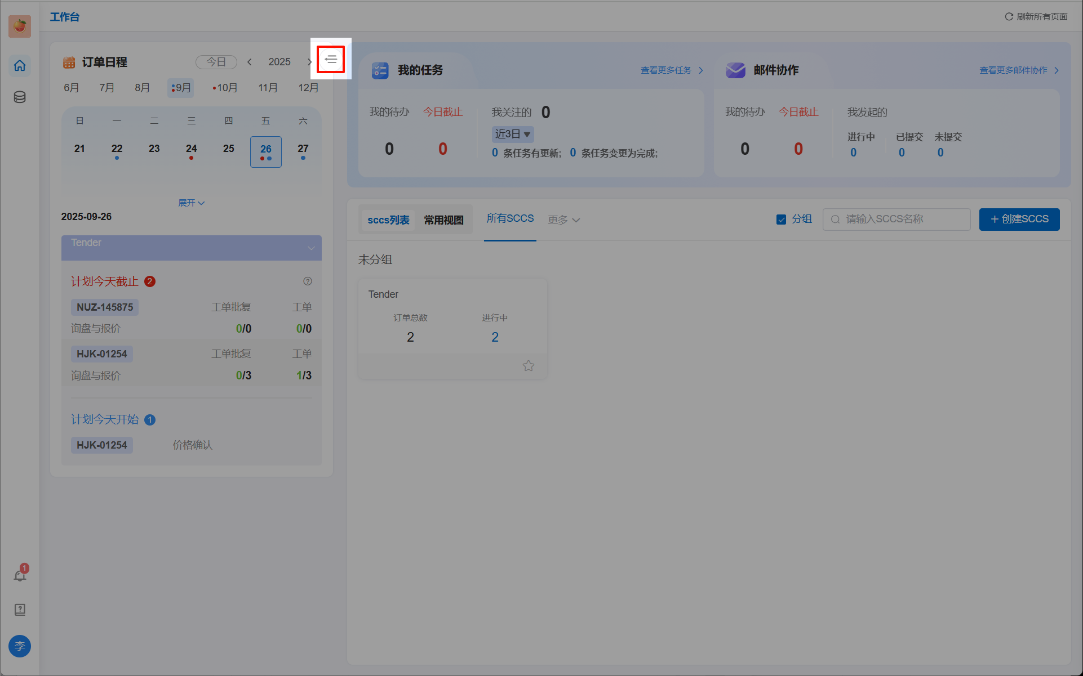Image resolution: width=1083 pixels, height=676 pixels.
Task: Collapse the order schedule panel icon
Action: pyautogui.click(x=331, y=59)
